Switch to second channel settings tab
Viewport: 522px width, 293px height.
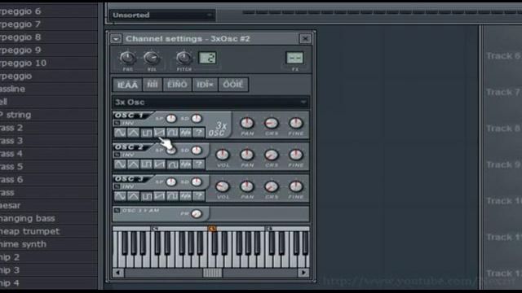pyautogui.click(x=153, y=85)
